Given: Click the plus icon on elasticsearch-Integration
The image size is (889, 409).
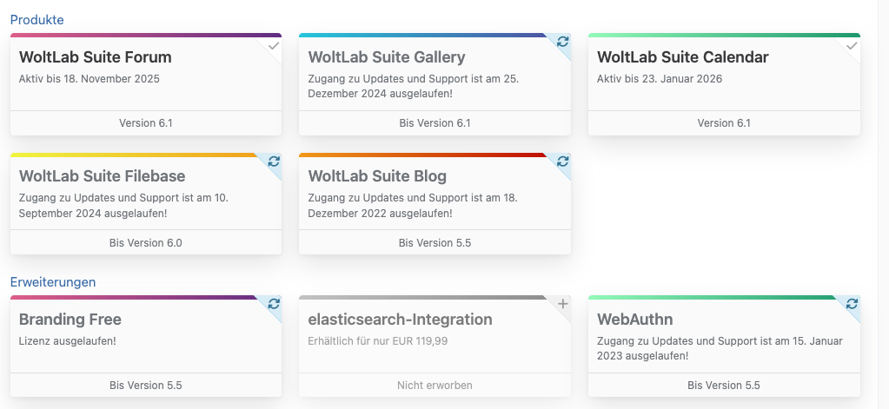Looking at the screenshot, I should 563,304.
